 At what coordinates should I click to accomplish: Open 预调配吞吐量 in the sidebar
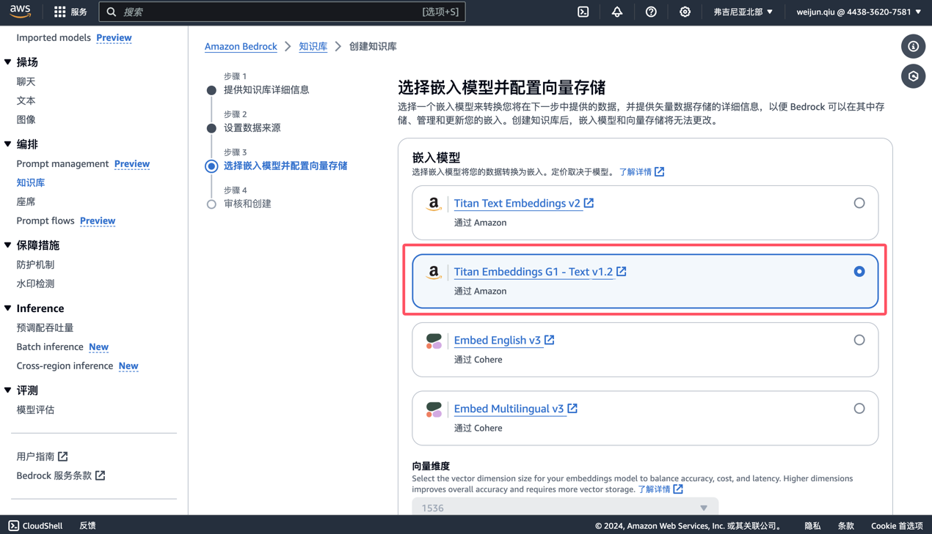[45, 327]
